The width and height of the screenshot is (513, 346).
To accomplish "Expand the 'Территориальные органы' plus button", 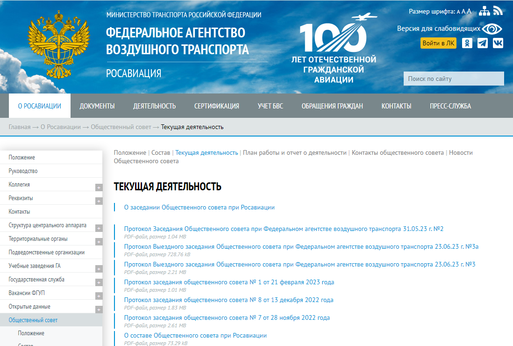I will 99,242.
